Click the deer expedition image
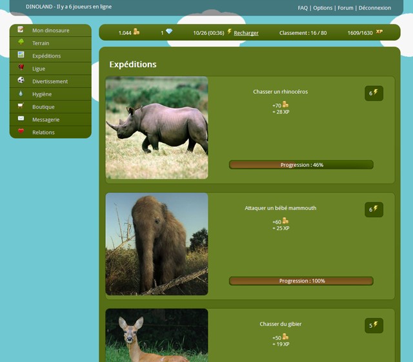 pos(157,335)
